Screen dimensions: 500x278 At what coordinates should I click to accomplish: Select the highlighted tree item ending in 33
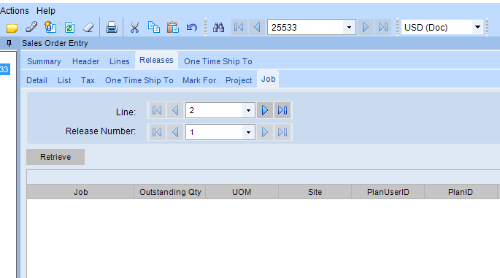point(4,69)
